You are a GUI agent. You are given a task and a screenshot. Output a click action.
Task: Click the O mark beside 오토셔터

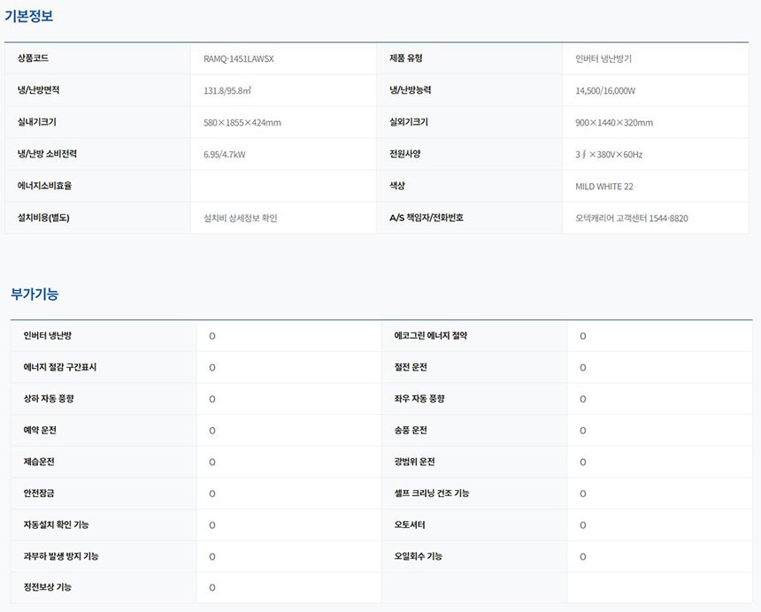point(582,525)
